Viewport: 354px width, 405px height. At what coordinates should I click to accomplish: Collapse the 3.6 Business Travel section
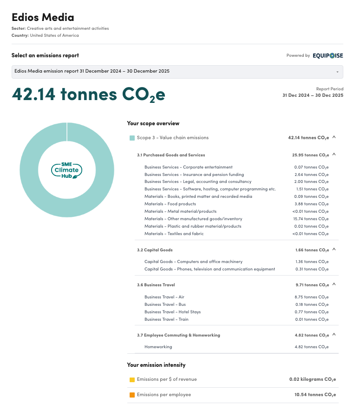click(334, 284)
